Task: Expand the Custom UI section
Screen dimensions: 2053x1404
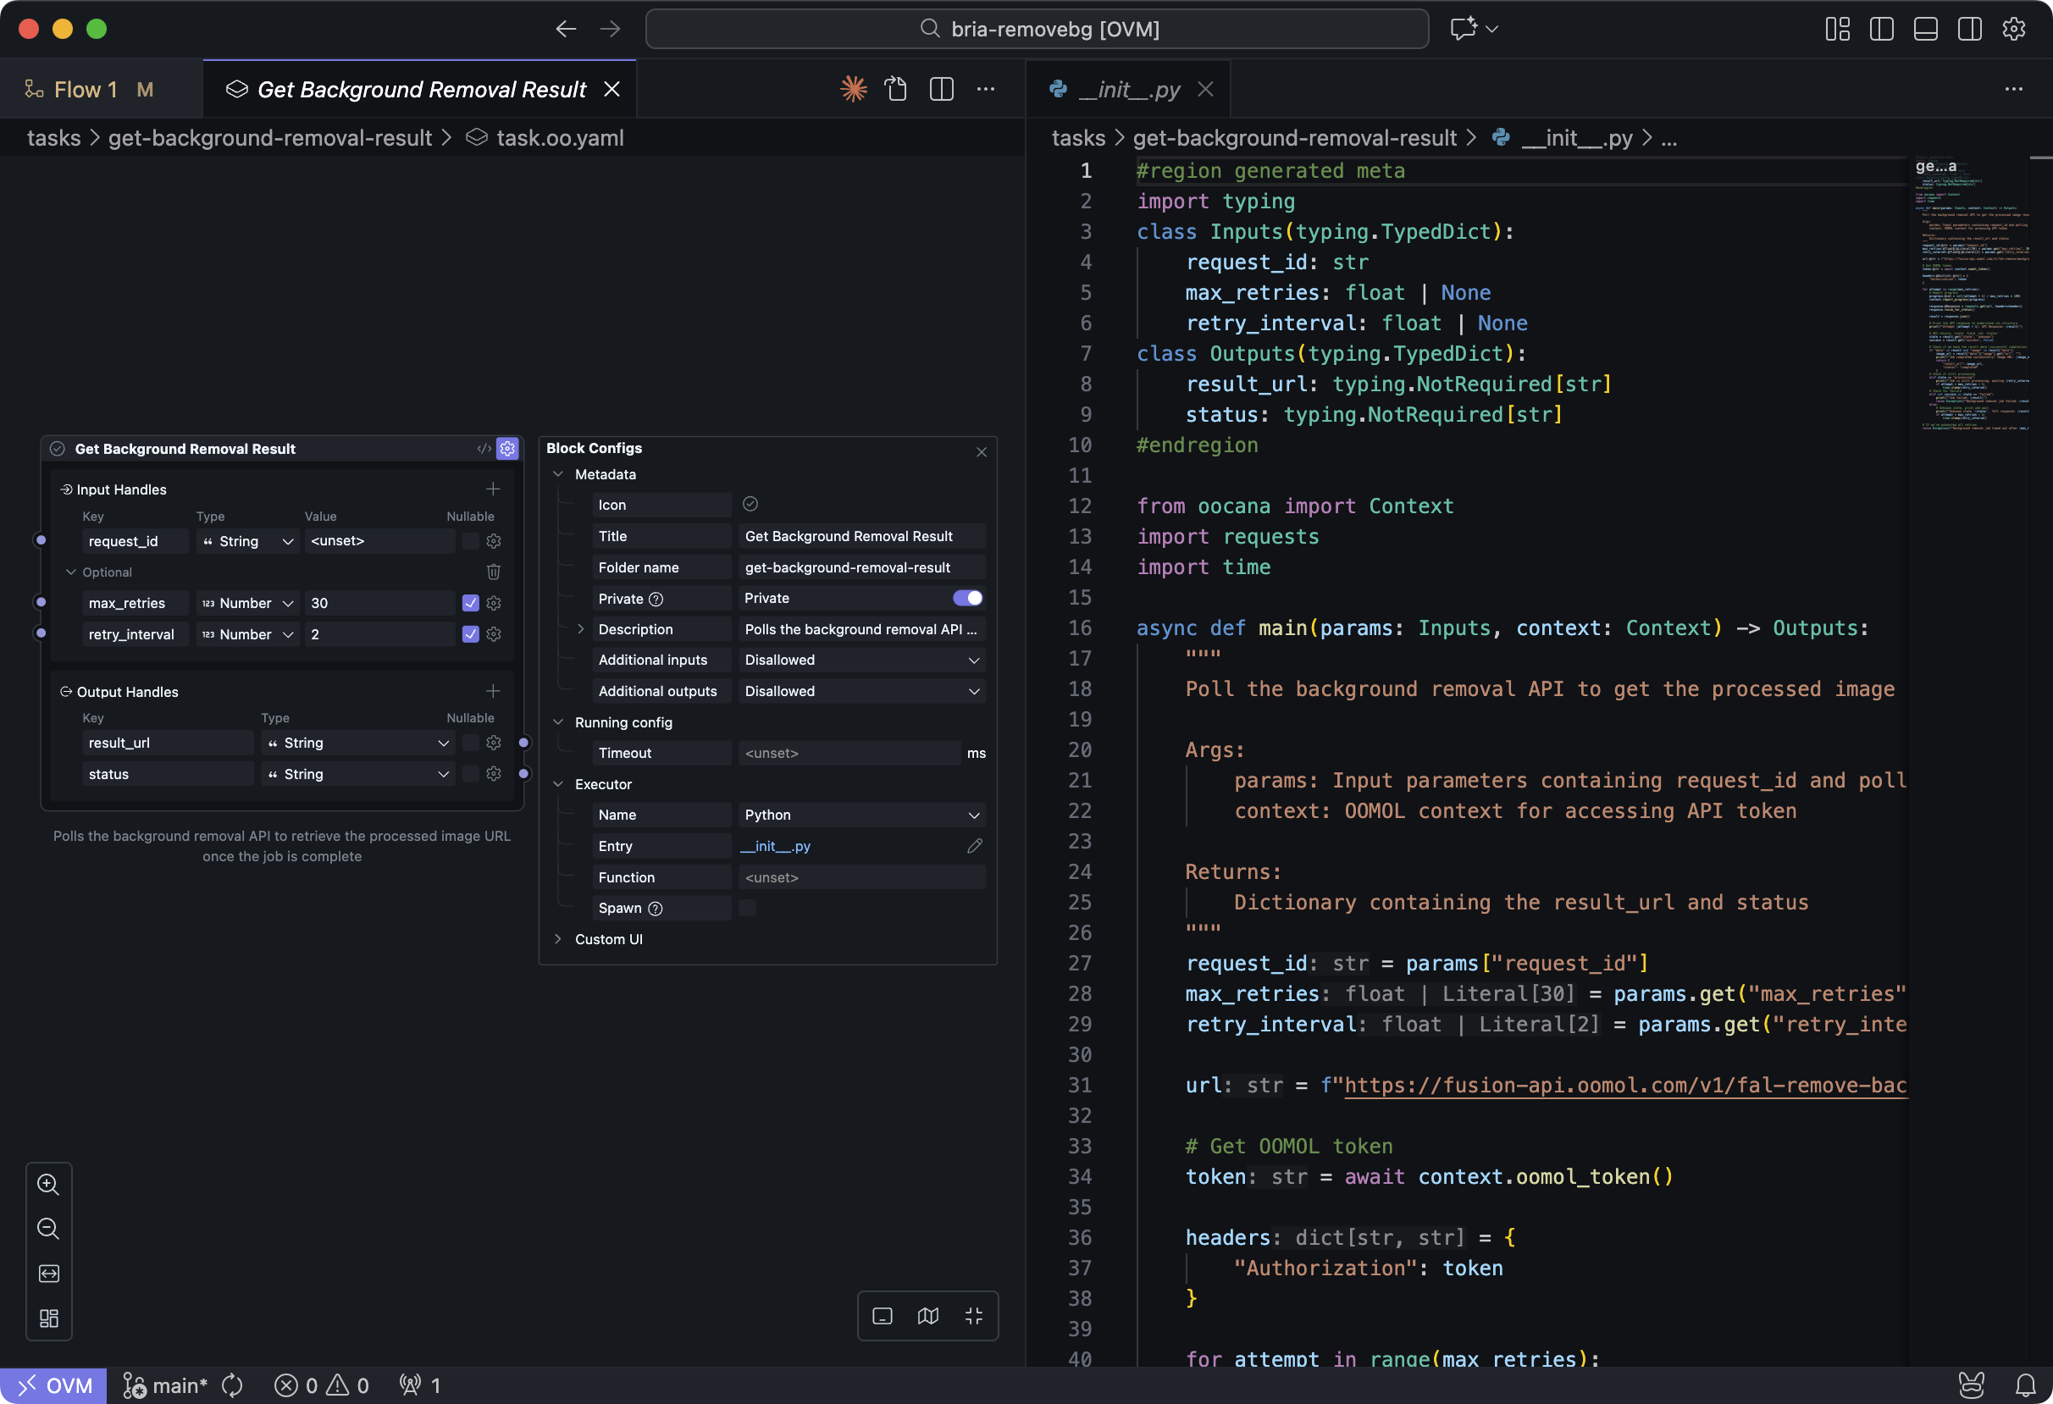Action: click(558, 938)
